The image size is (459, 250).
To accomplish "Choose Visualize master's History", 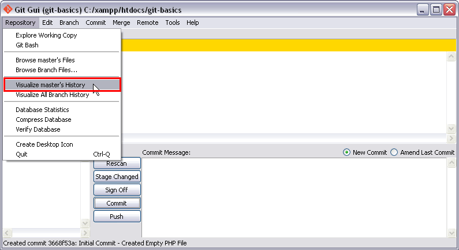I will pyautogui.click(x=50, y=85).
